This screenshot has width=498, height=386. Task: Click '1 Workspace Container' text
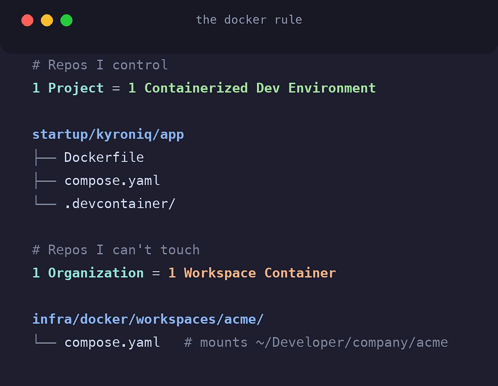coord(252,273)
